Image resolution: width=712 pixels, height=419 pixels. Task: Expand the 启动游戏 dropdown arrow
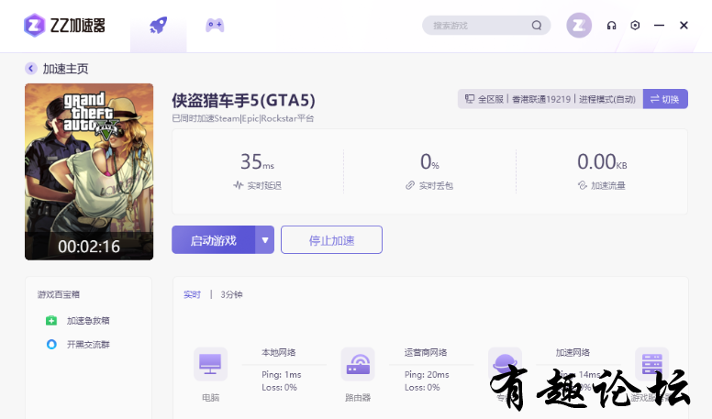tap(265, 239)
